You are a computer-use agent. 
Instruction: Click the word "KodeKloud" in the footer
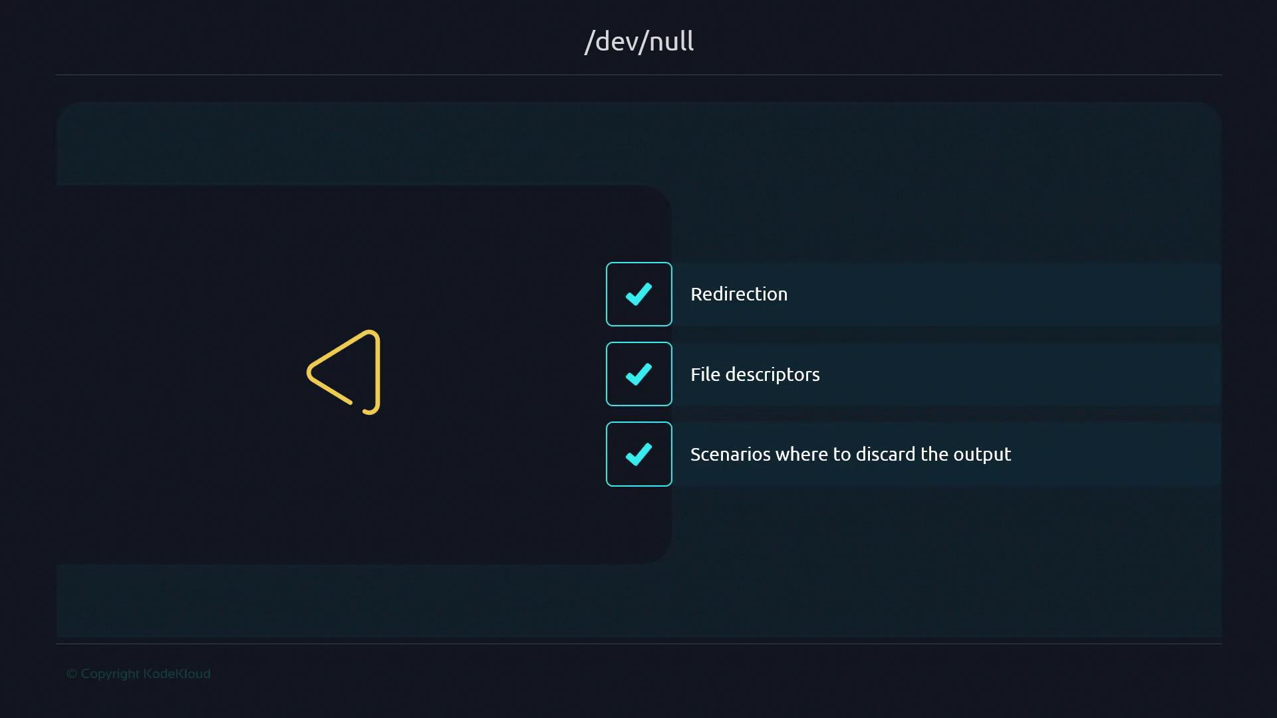[x=177, y=673]
